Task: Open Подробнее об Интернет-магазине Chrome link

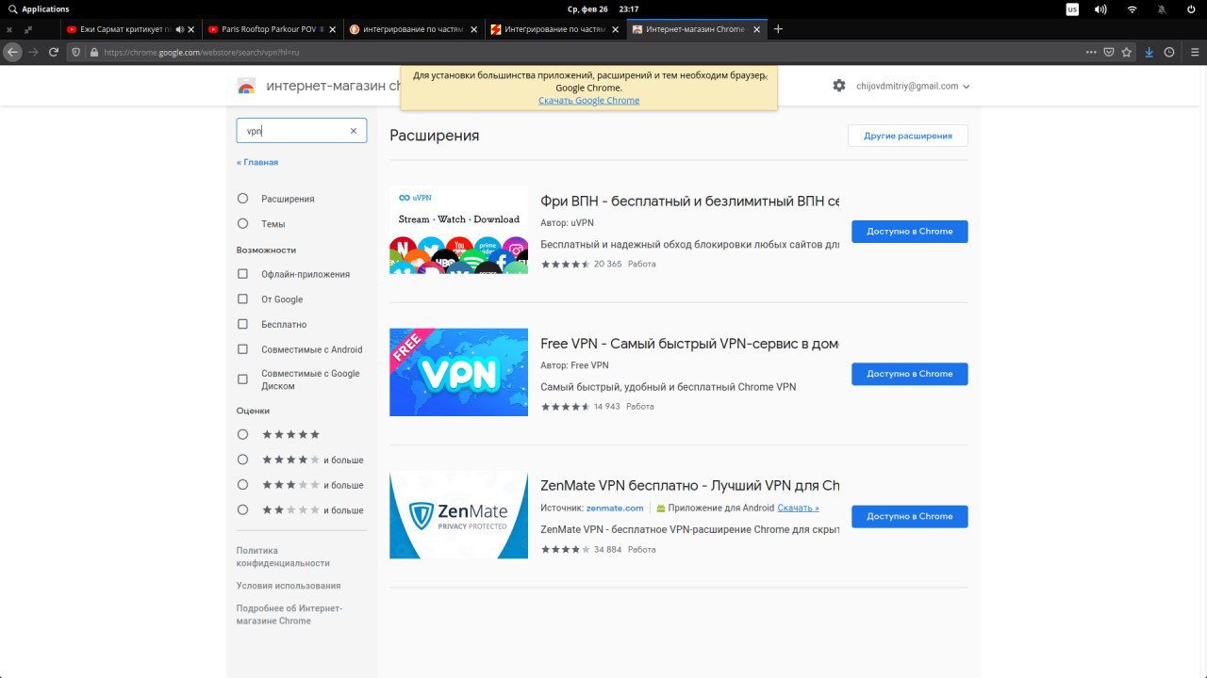Action: (x=289, y=615)
